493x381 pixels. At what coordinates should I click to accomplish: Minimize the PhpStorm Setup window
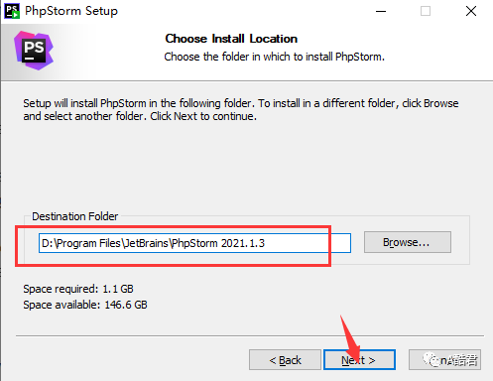pos(381,11)
